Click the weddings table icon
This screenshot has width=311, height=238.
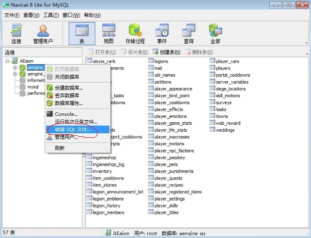point(212,130)
